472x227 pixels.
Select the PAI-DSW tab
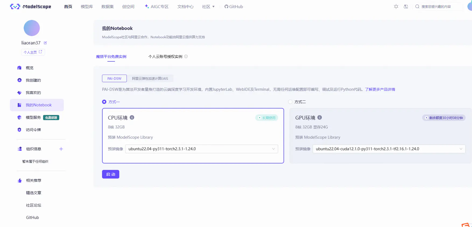114,78
